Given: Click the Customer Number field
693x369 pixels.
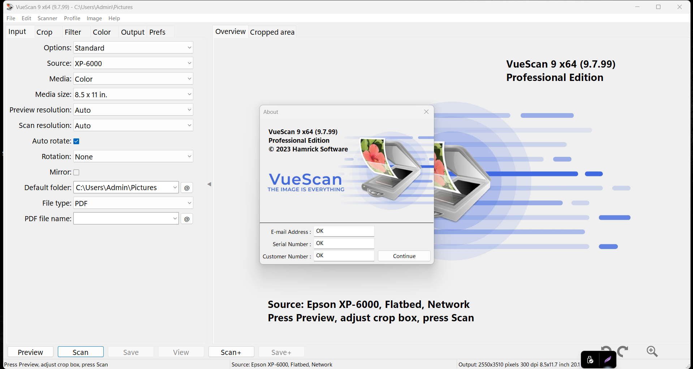Looking at the screenshot, I should pos(344,256).
